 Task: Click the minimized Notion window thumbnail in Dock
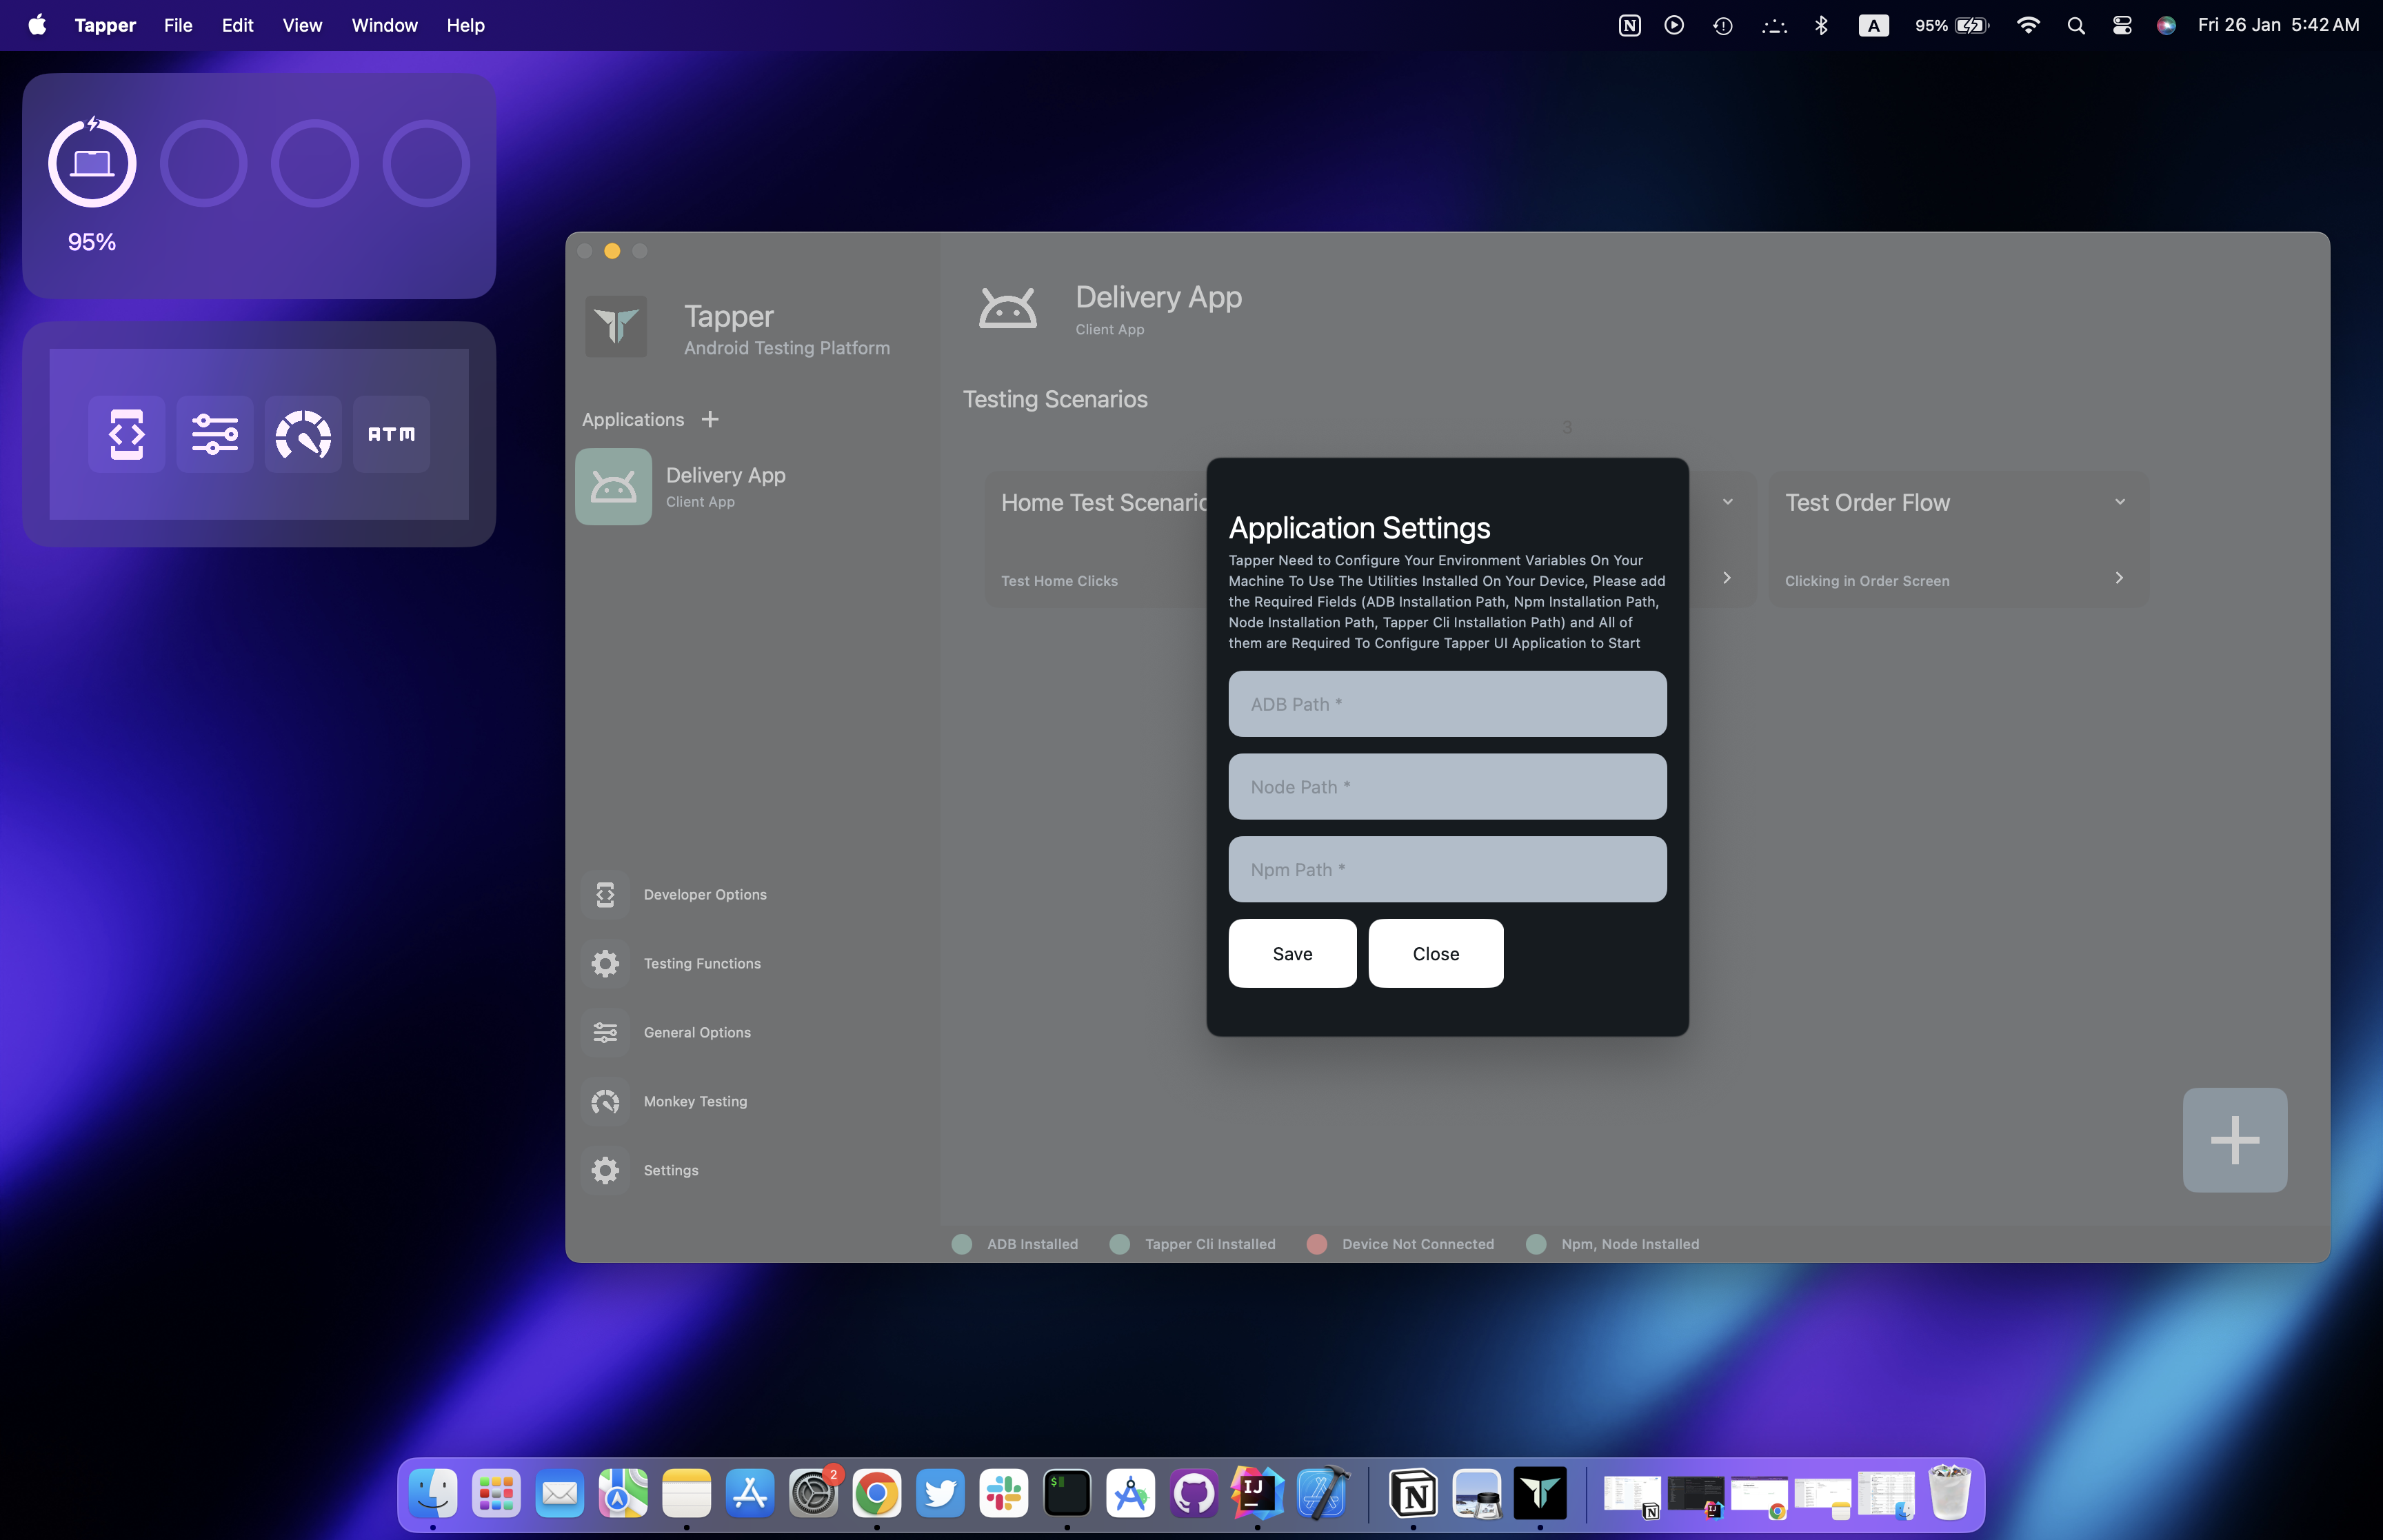(1632, 1496)
